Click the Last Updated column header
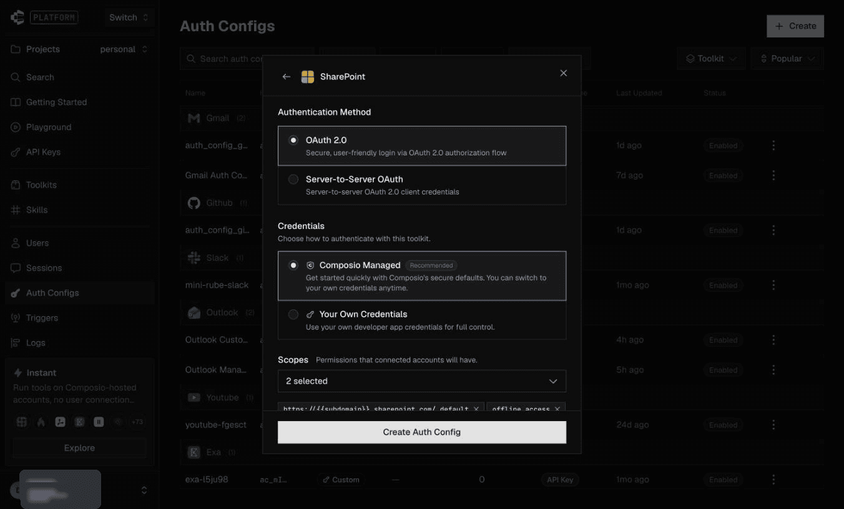Viewport: 844px width, 509px height. (639, 93)
